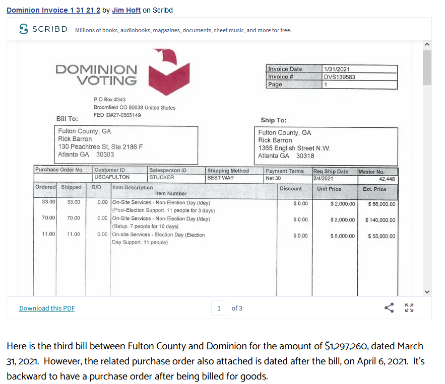
Task: Select the $ 140,000.00 extended price
Action: coord(380,220)
